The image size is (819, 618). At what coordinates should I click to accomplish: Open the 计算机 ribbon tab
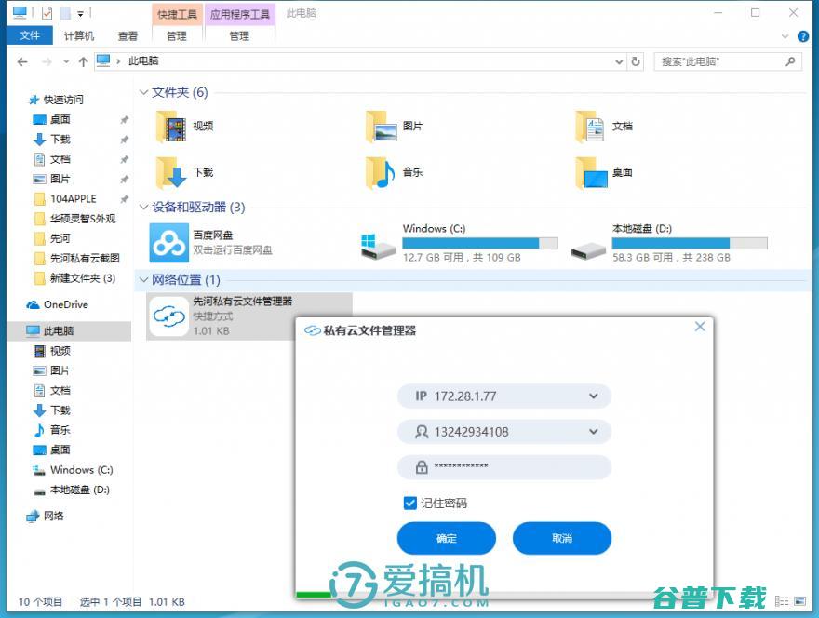(79, 36)
